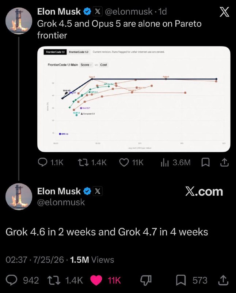View analytics showing 3.6M views
This screenshot has width=236, height=293.
(175, 162)
